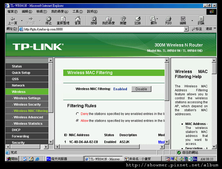The image size is (222, 169).
Task: Click help panel scrollbar down arrow
Action: click(x=214, y=147)
